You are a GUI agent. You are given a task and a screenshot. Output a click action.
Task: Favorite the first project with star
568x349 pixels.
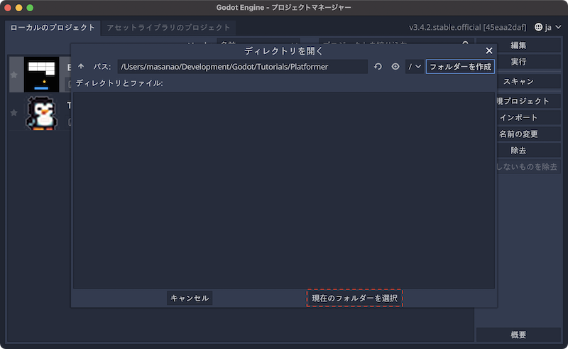point(13,74)
